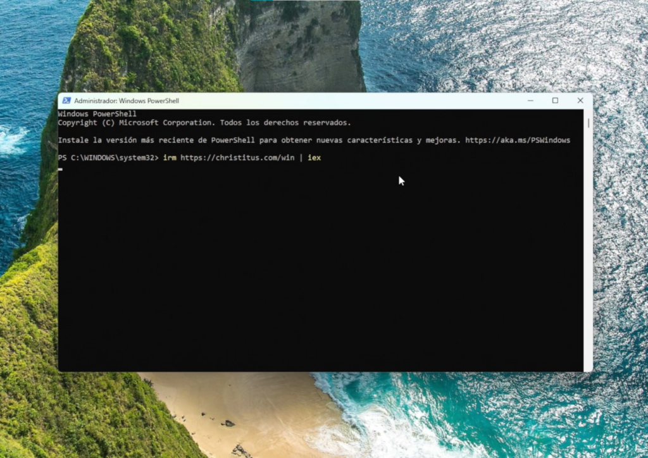Click the 'Windows PowerShell' first console line

pyautogui.click(x=97, y=114)
